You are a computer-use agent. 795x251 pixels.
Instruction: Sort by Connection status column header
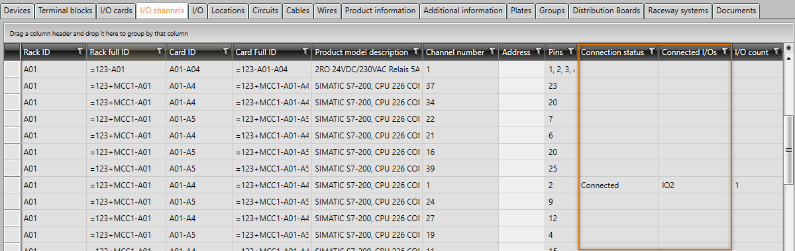(x=612, y=52)
